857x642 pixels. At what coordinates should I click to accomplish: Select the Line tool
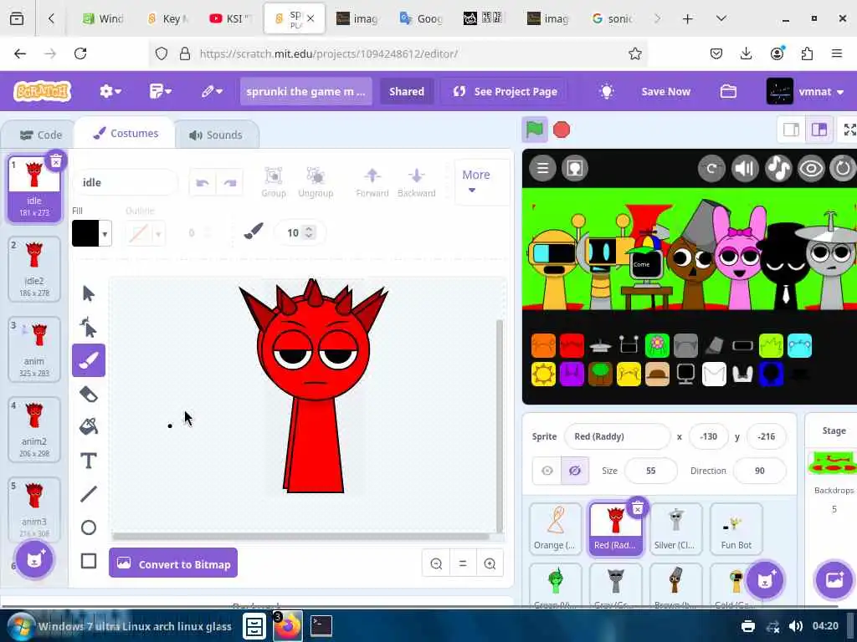pyautogui.click(x=89, y=493)
